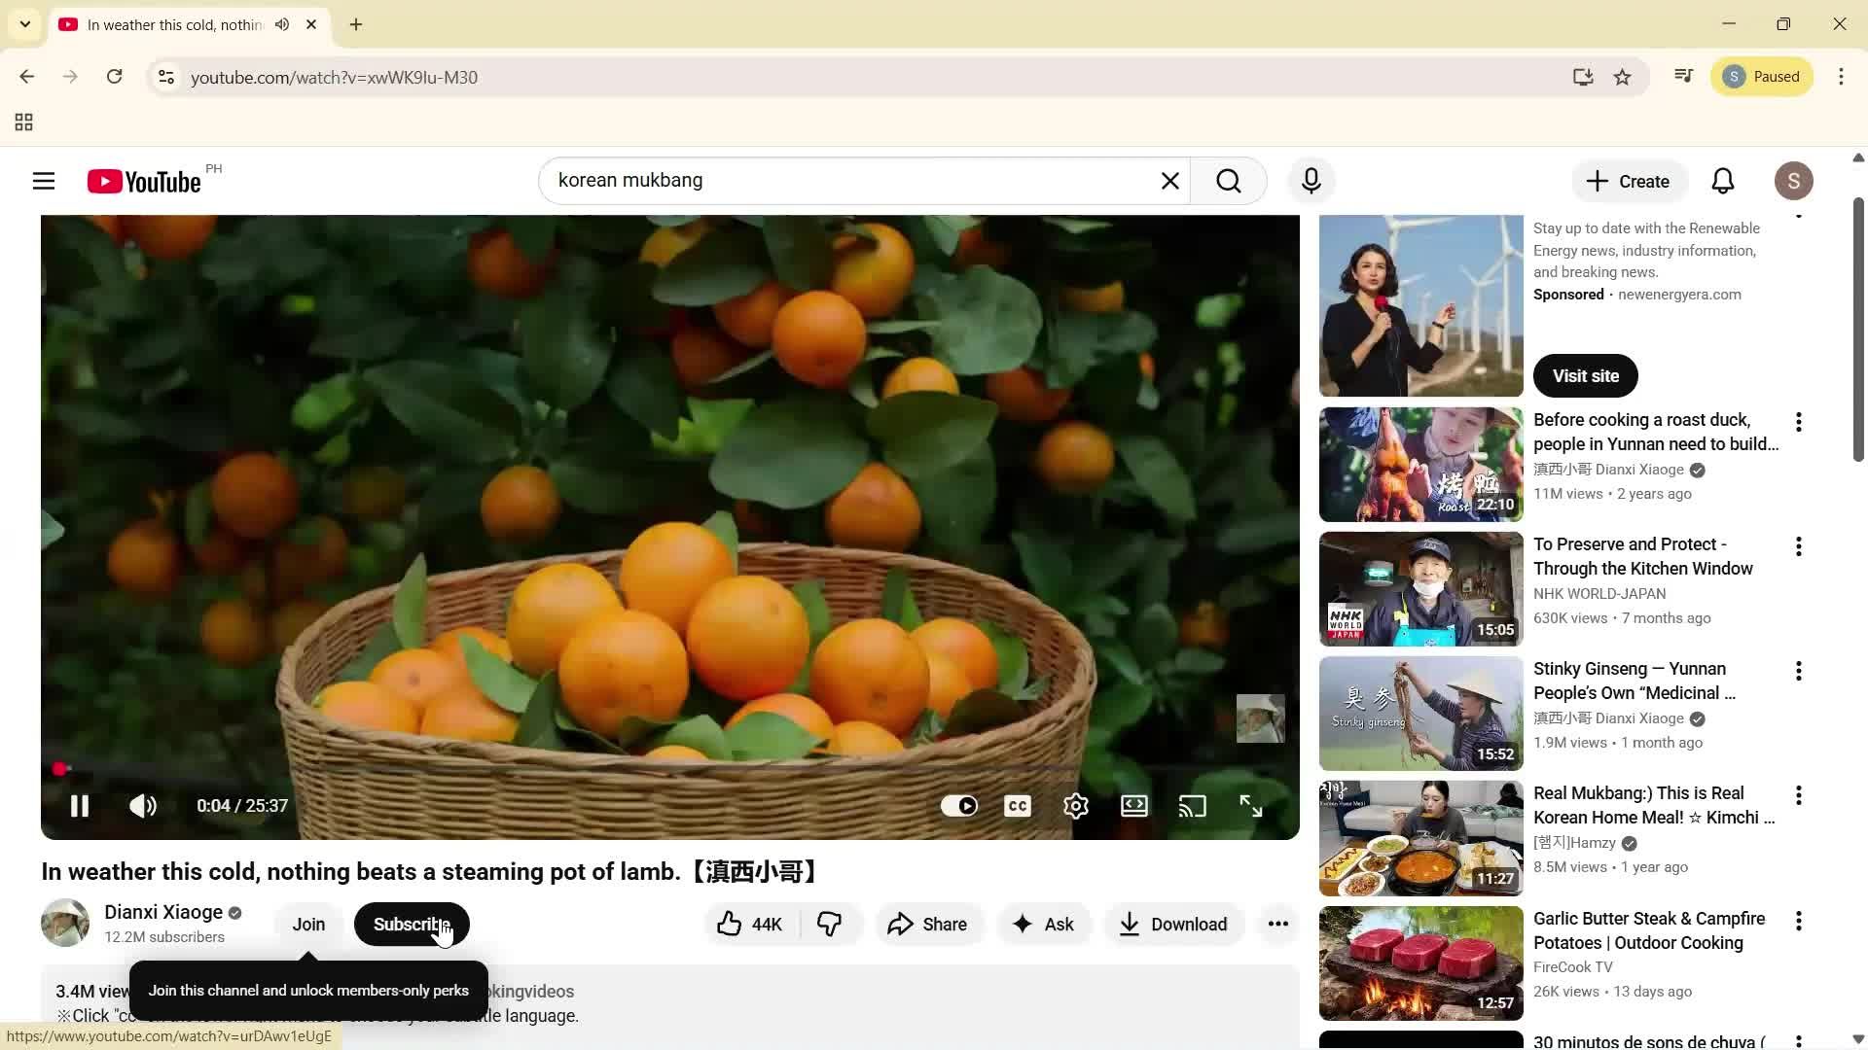Visit the sponsored newenergyera site
Image resolution: width=1868 pixels, height=1050 pixels.
[1585, 375]
